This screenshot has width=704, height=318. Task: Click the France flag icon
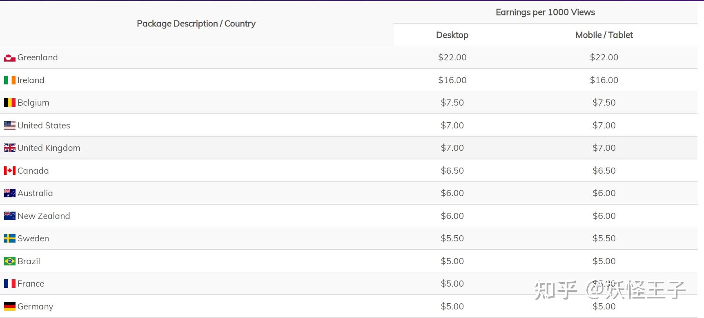(10, 284)
